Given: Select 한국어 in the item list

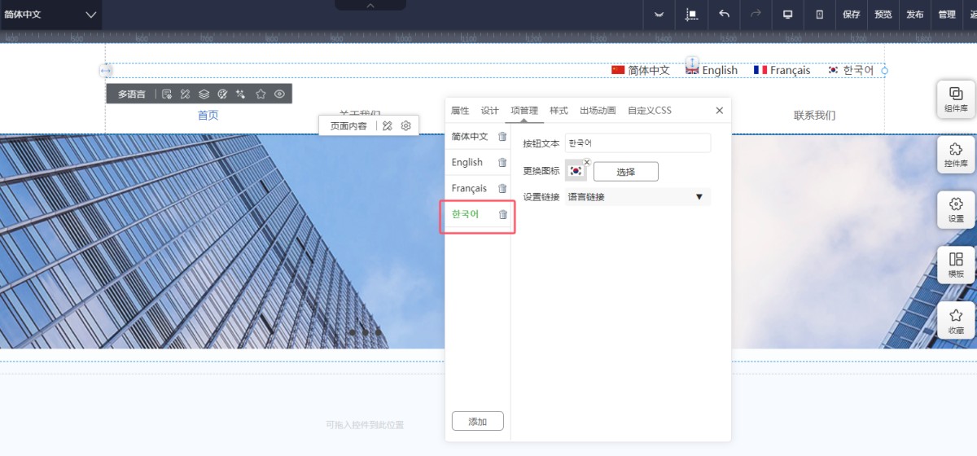Looking at the screenshot, I should [x=466, y=215].
